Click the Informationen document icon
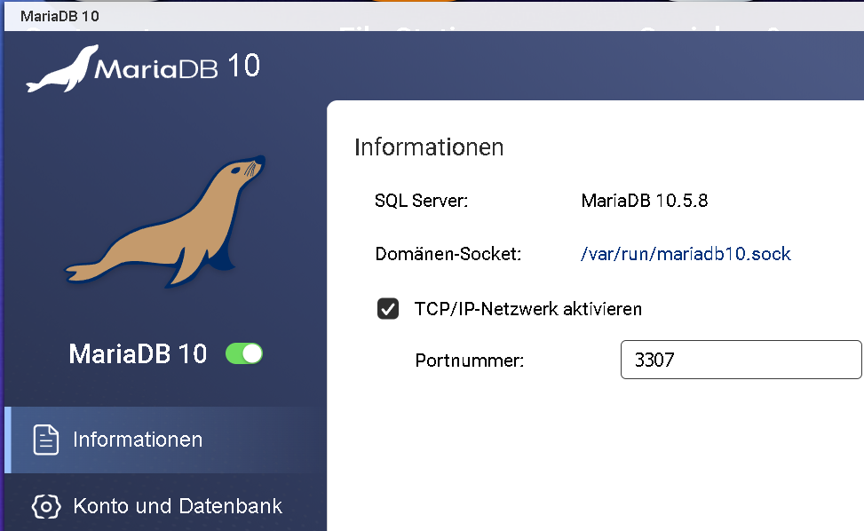 [46, 440]
